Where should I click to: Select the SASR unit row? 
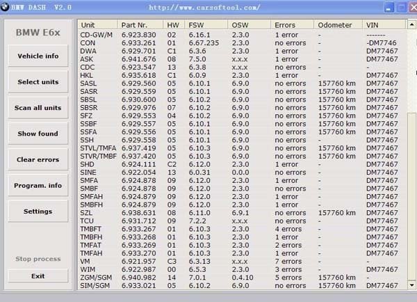242,91
